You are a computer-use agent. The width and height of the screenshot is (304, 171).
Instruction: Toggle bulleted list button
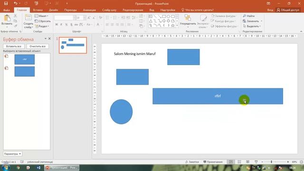coord(108,18)
